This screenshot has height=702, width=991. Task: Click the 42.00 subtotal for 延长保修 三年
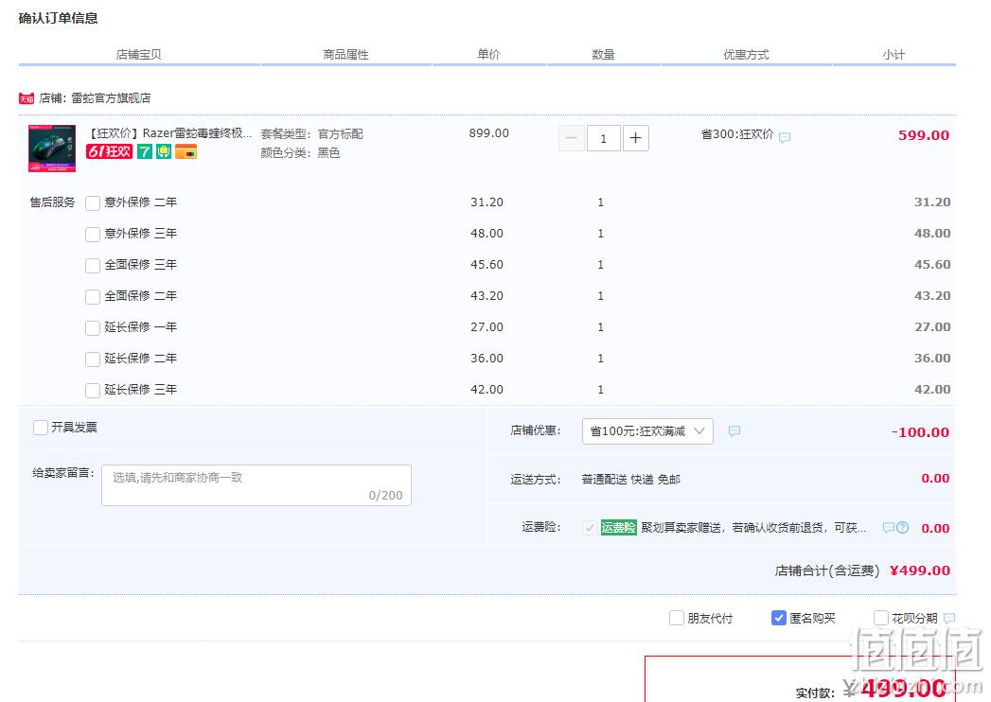point(932,389)
